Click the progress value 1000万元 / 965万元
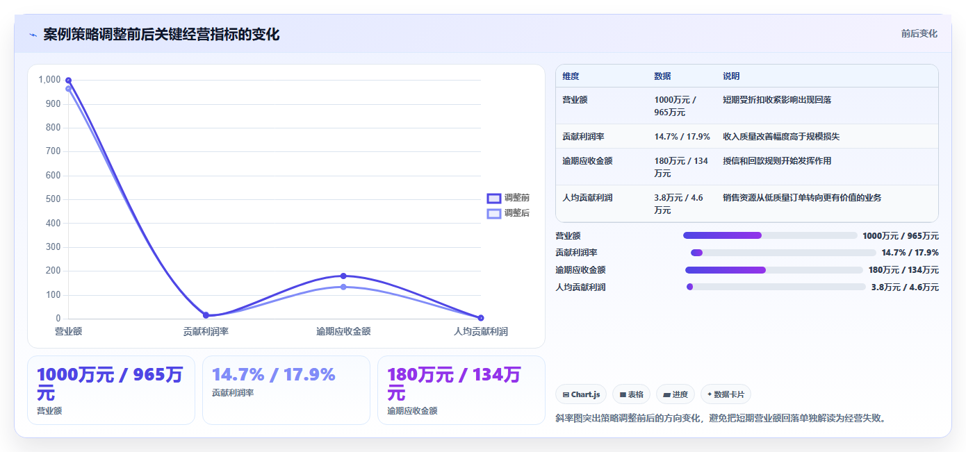966x452 pixels. click(x=901, y=235)
